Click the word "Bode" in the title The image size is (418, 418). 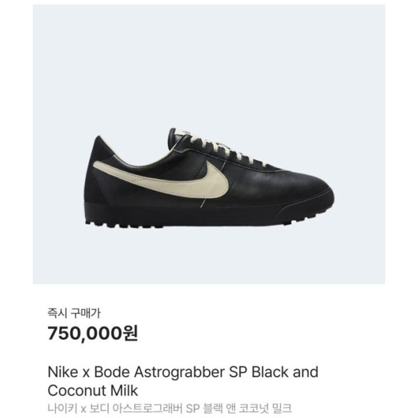click(x=110, y=372)
